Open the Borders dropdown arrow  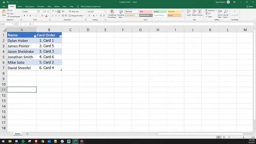tap(38, 16)
